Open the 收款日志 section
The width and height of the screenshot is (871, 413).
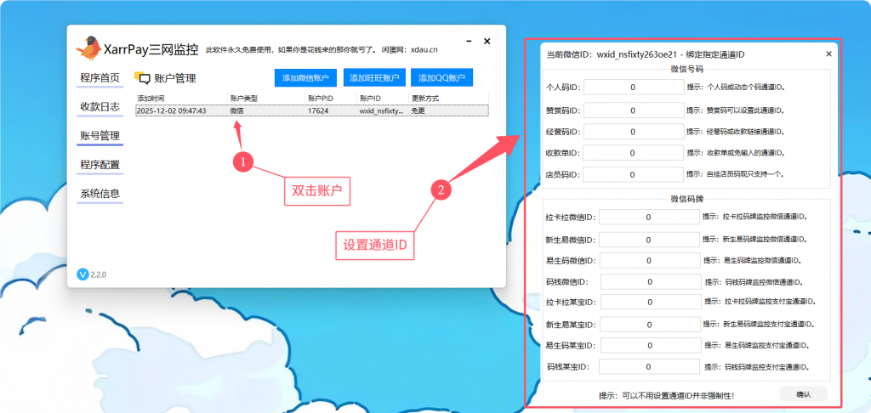click(x=100, y=107)
